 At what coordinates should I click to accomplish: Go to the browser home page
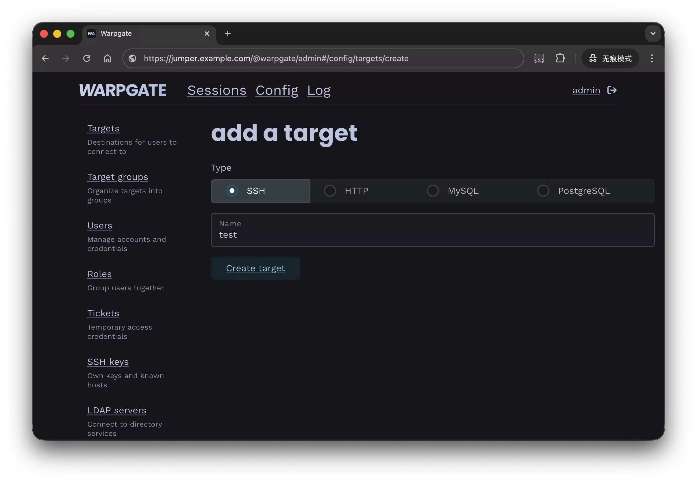[107, 58]
